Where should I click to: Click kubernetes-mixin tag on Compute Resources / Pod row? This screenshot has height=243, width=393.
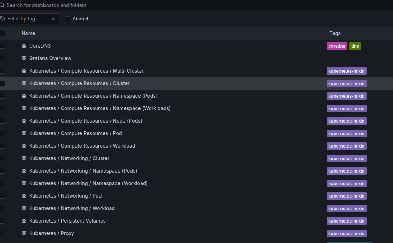[x=346, y=134]
